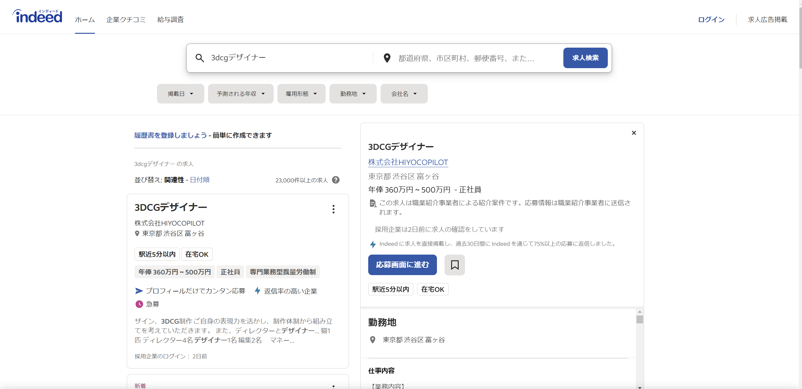Open the 雇用形態 filter dropdown
The height and width of the screenshot is (389, 802).
(x=301, y=94)
